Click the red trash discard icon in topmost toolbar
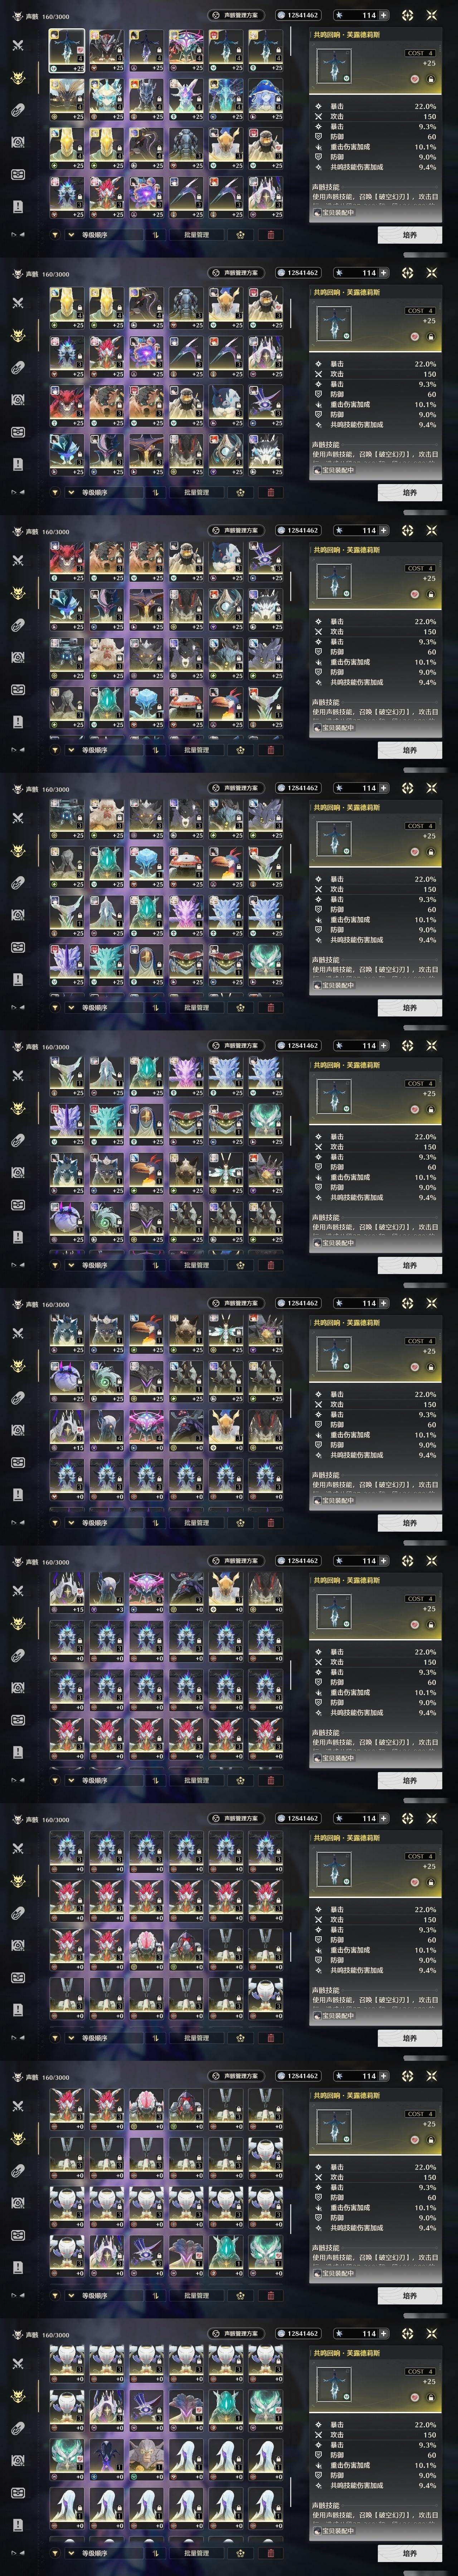Viewport: 458px width, 2576px height. click(x=270, y=235)
